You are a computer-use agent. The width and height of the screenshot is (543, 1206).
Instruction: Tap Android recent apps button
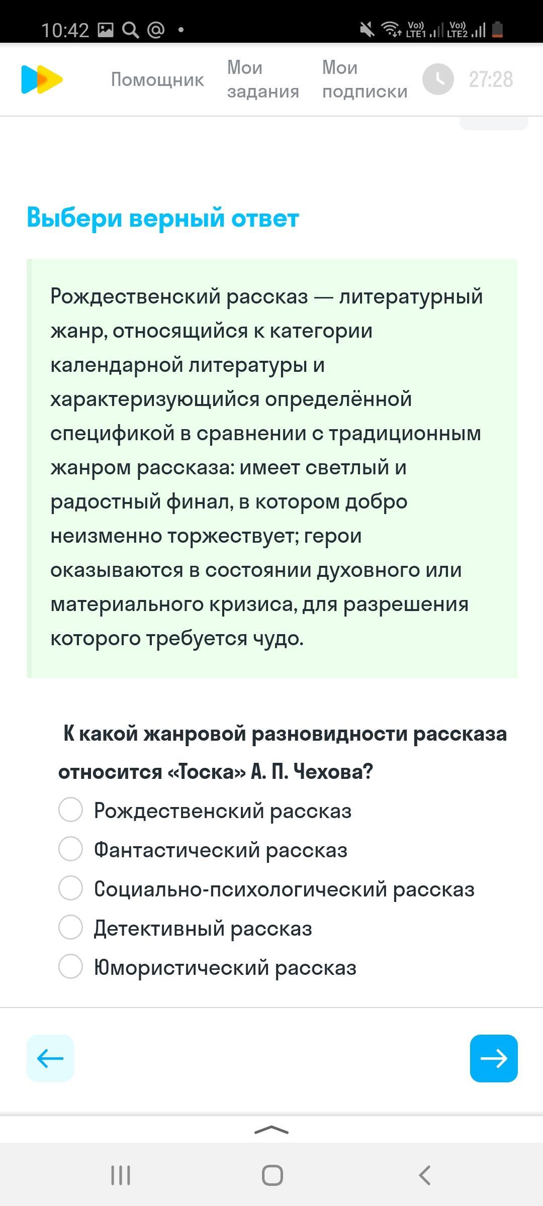point(121,1175)
